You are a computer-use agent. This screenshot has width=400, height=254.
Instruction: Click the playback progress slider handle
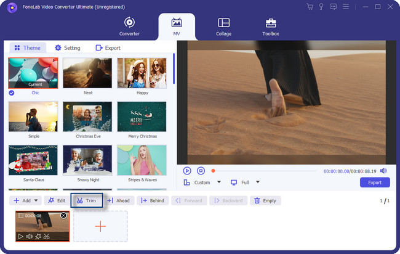click(x=213, y=171)
